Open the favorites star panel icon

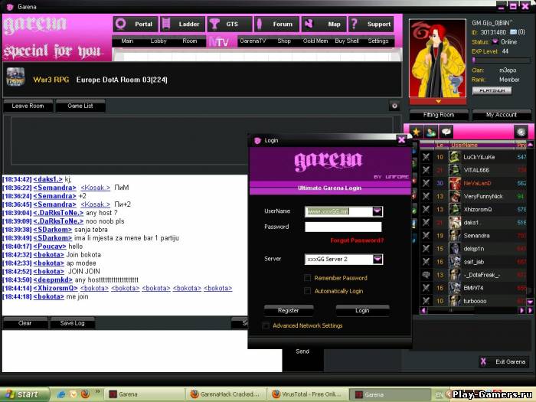pyautogui.click(x=416, y=132)
